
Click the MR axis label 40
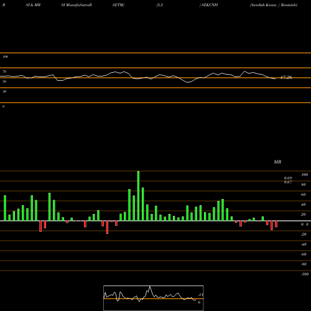[x=304, y=205]
